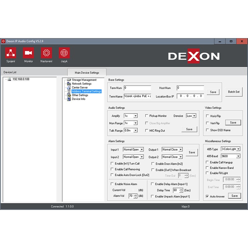
Task: Open Device Info tree entry
Action: pos(78,99)
